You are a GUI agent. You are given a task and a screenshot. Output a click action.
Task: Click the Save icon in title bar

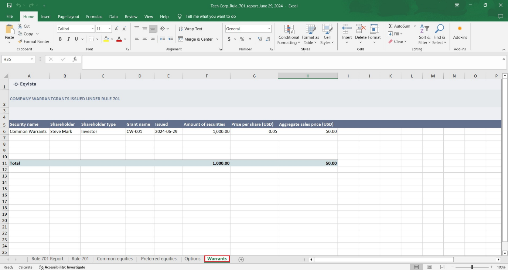pos(9,6)
